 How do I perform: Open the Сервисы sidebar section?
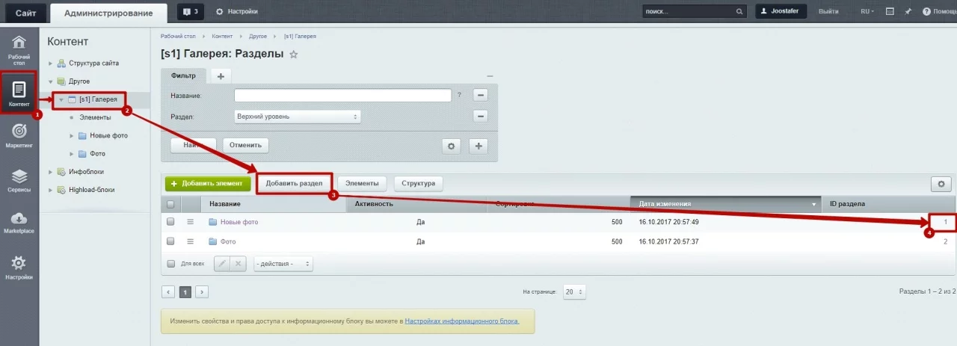point(19,180)
